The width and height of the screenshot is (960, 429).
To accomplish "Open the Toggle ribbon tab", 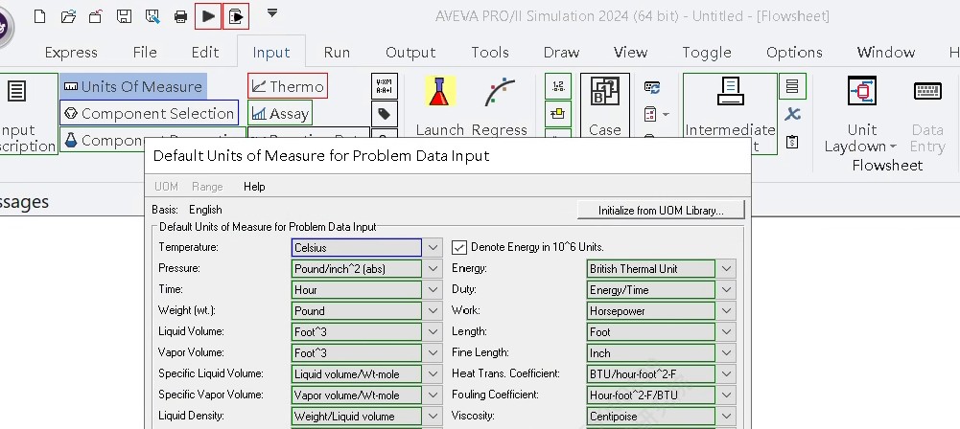I will [x=707, y=53].
